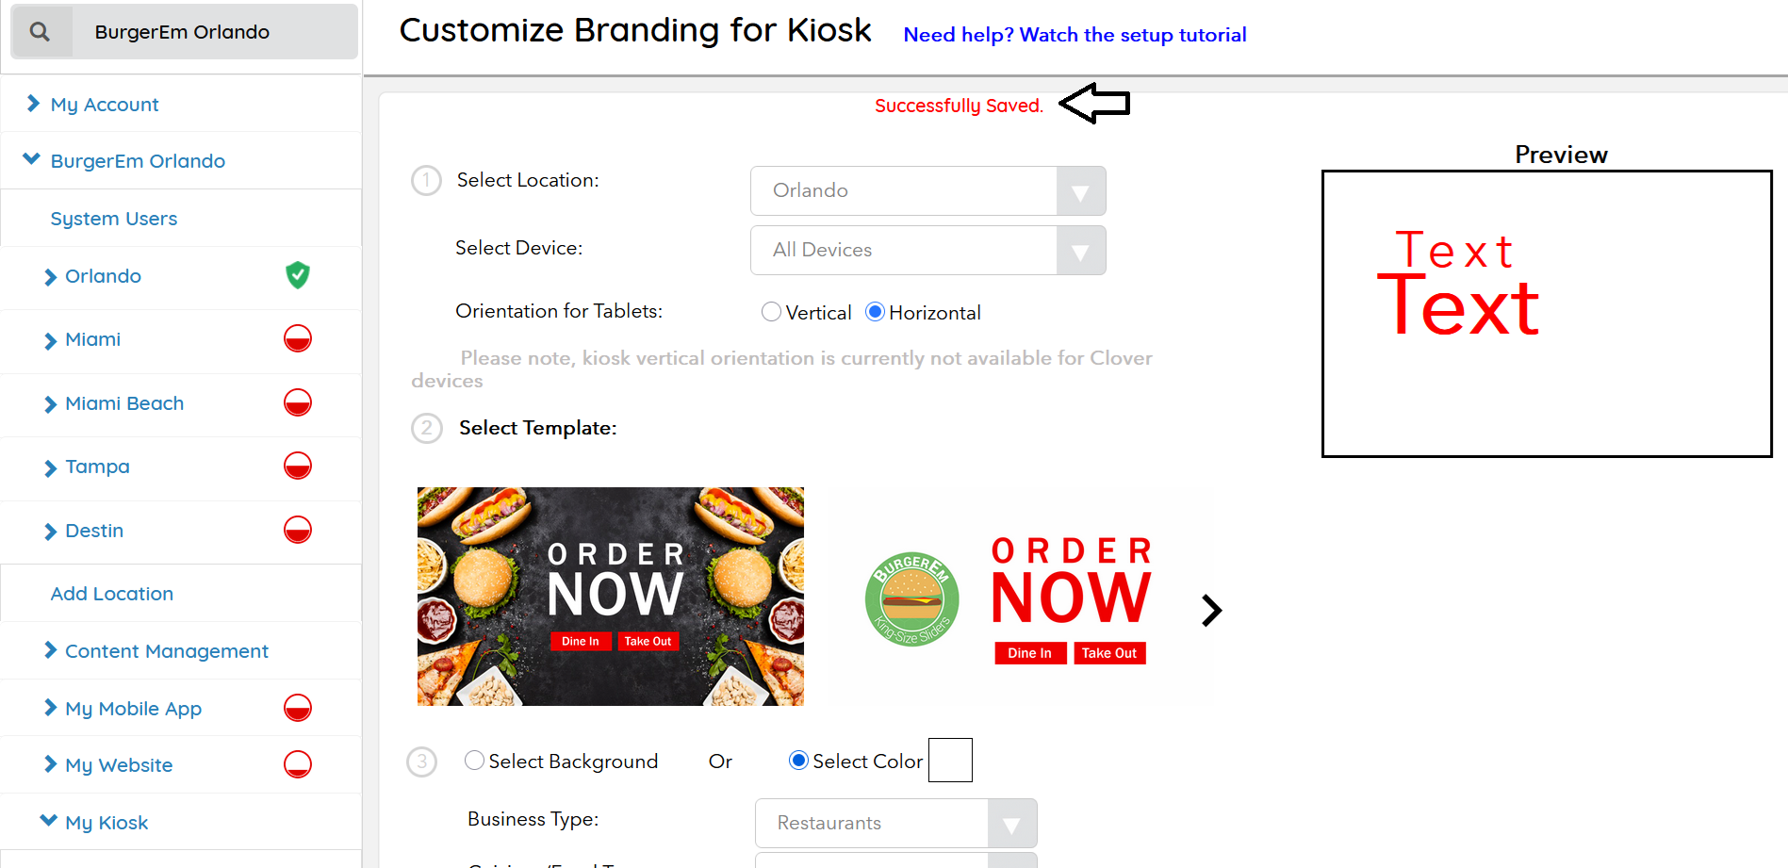
Task: Open the Business Type dropdown
Action: (895, 823)
